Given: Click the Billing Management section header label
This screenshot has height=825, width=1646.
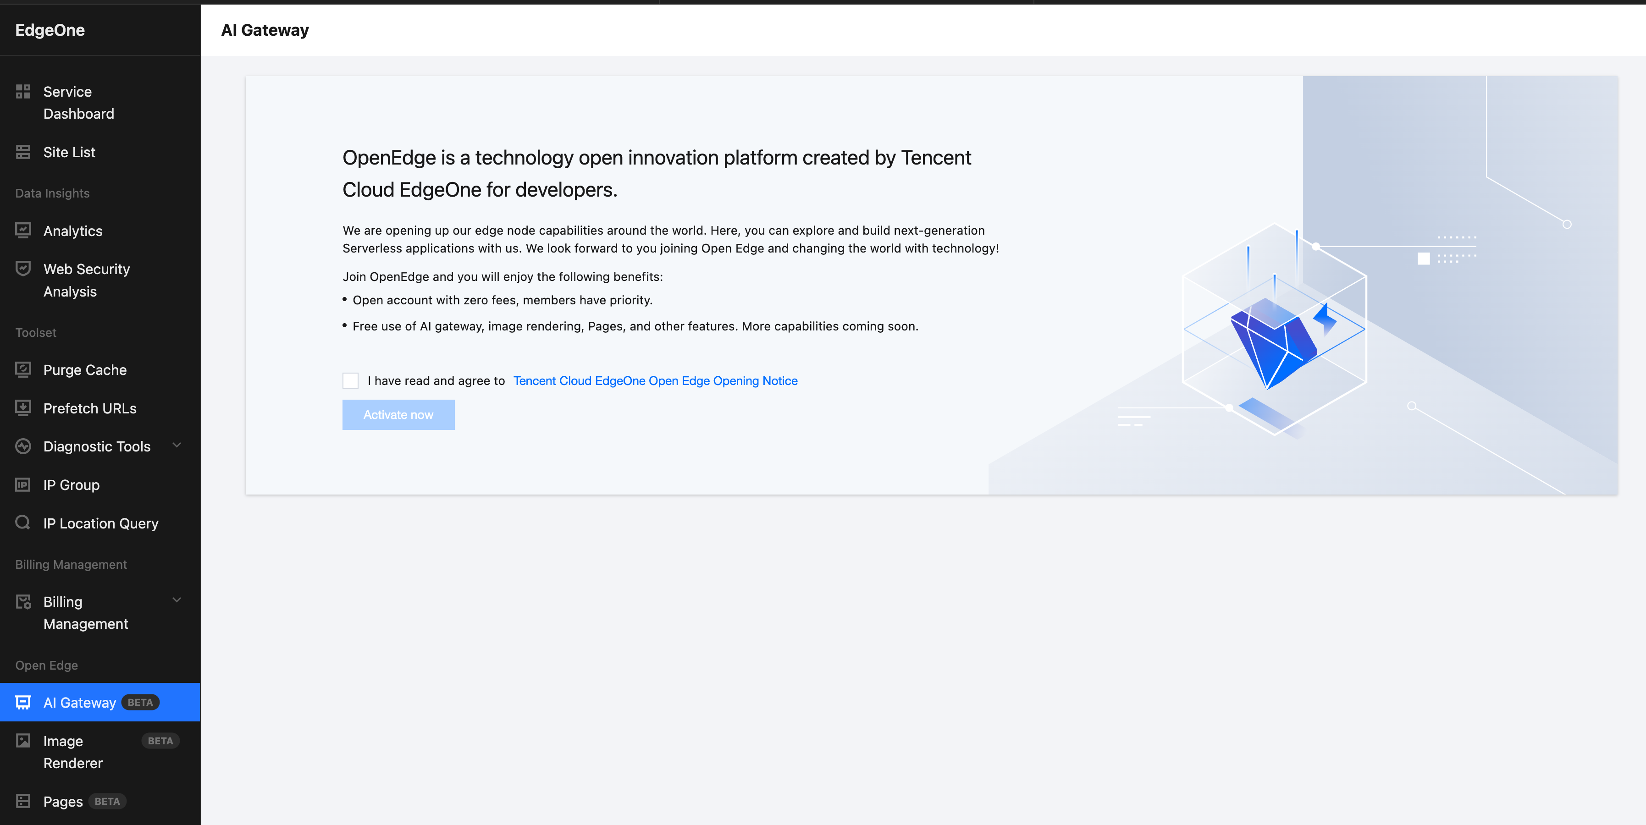Looking at the screenshot, I should [71, 565].
